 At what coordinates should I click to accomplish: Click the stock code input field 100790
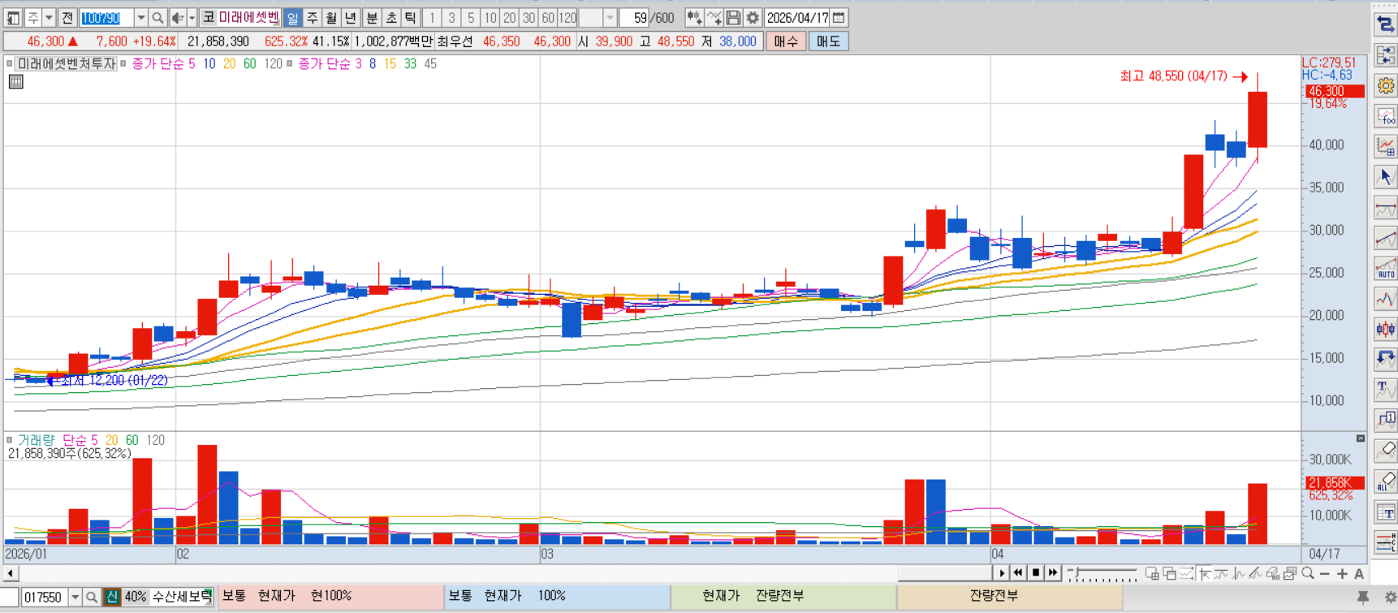(x=106, y=18)
